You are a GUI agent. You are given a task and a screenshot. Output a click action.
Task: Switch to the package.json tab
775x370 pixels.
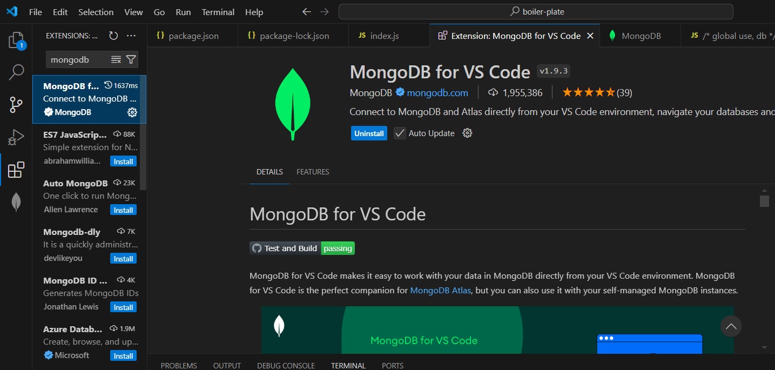point(192,36)
